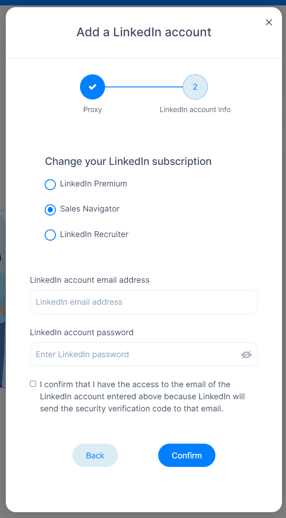Viewport: 286px width, 518px height.
Task: Click the Change your LinkedIn subscription heading
Action: pos(128,162)
